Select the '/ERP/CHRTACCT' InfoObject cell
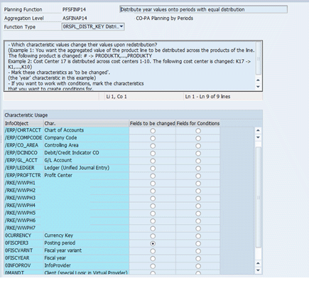The image size is (309, 281). (x=23, y=130)
